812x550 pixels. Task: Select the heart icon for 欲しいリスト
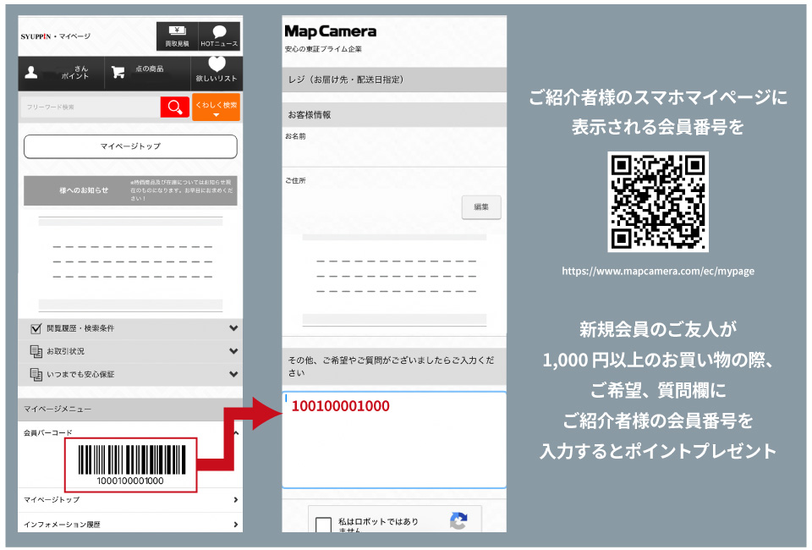[218, 65]
